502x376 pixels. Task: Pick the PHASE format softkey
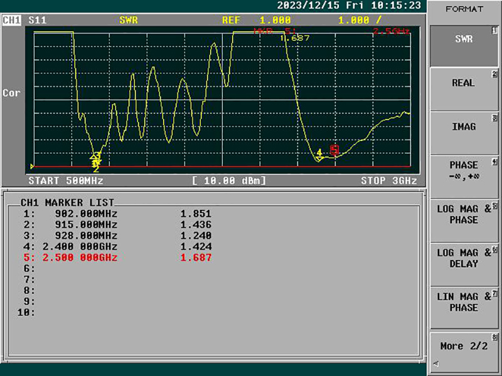(464, 177)
